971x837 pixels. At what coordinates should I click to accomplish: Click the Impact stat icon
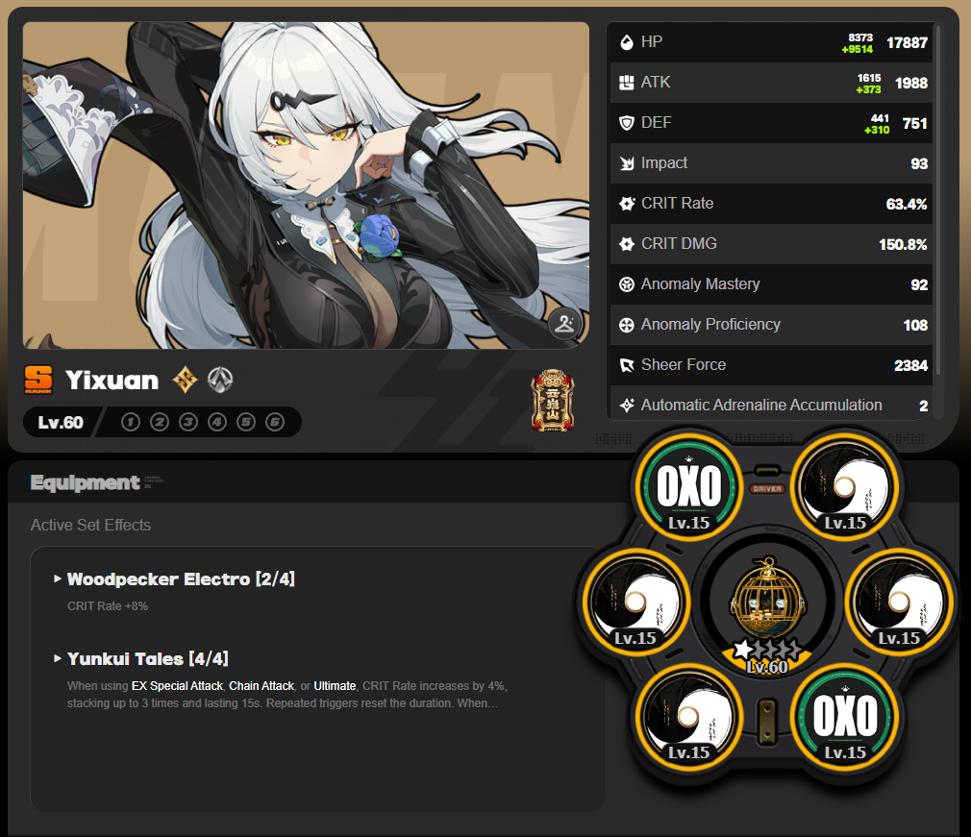pos(627,162)
